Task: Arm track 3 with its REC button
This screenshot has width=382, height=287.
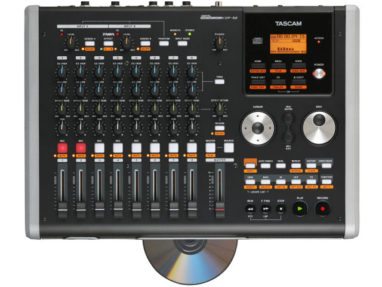Action: tap(100, 148)
